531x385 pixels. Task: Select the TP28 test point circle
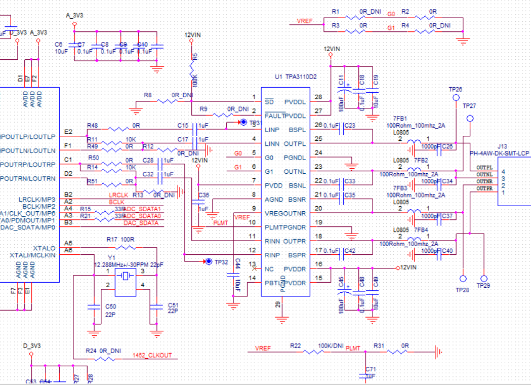point(463,279)
